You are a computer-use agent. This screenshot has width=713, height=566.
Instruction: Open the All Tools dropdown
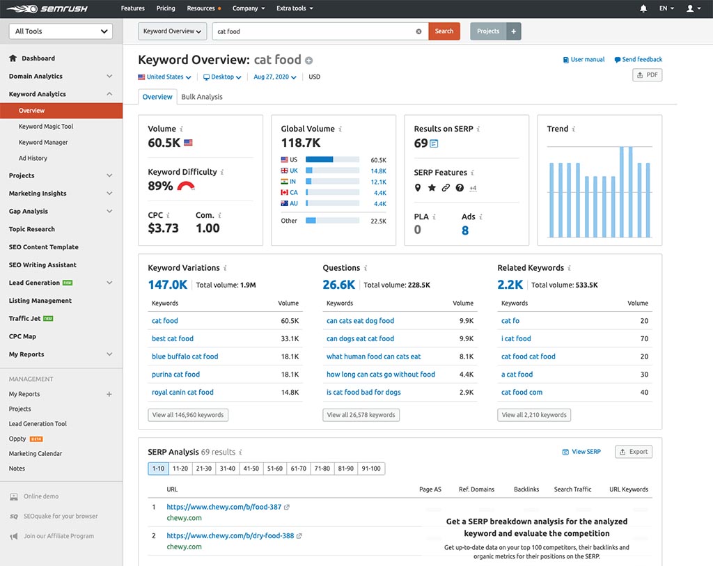[x=61, y=31]
